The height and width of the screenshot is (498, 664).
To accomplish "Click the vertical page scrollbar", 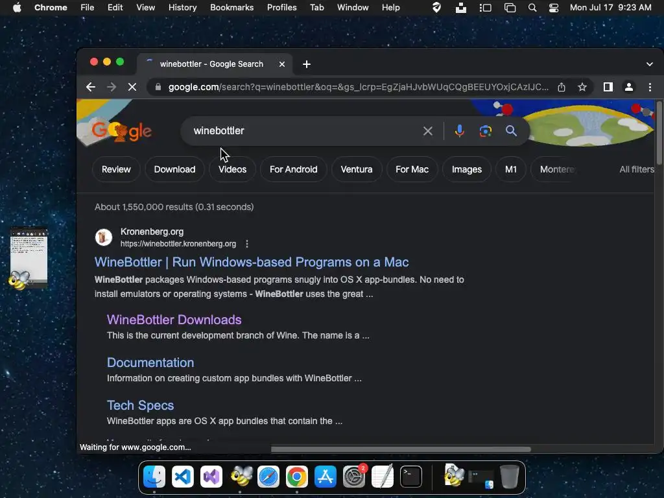I will tap(659, 133).
